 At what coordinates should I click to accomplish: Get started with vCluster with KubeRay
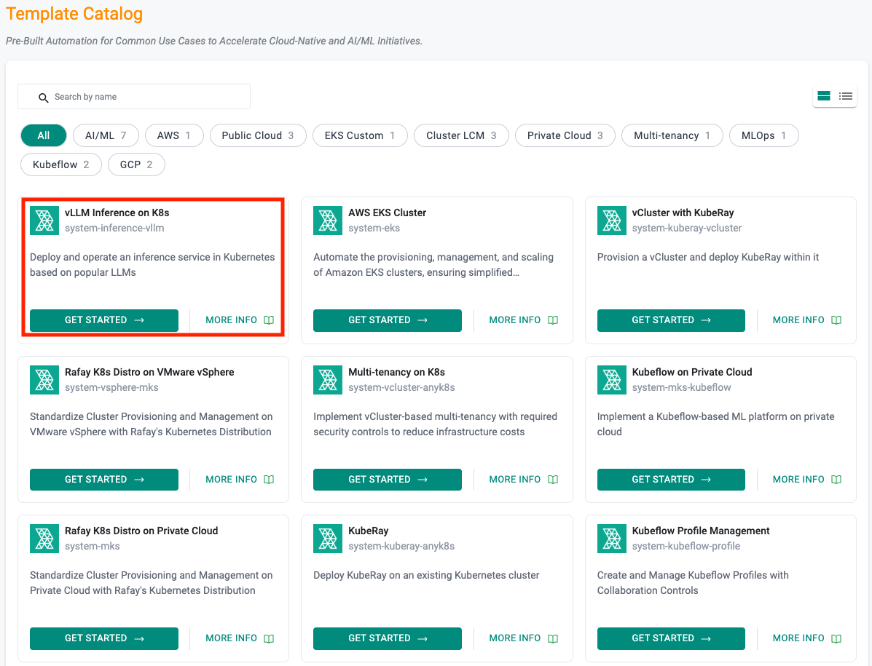[x=671, y=320]
